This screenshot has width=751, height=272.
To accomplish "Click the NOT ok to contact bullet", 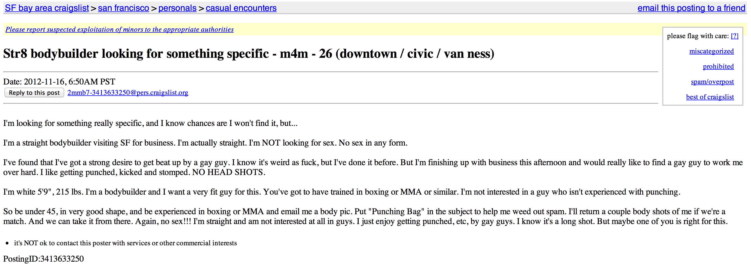I will 125,243.
